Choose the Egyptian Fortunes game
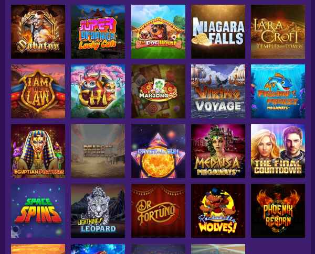 tap(38, 151)
